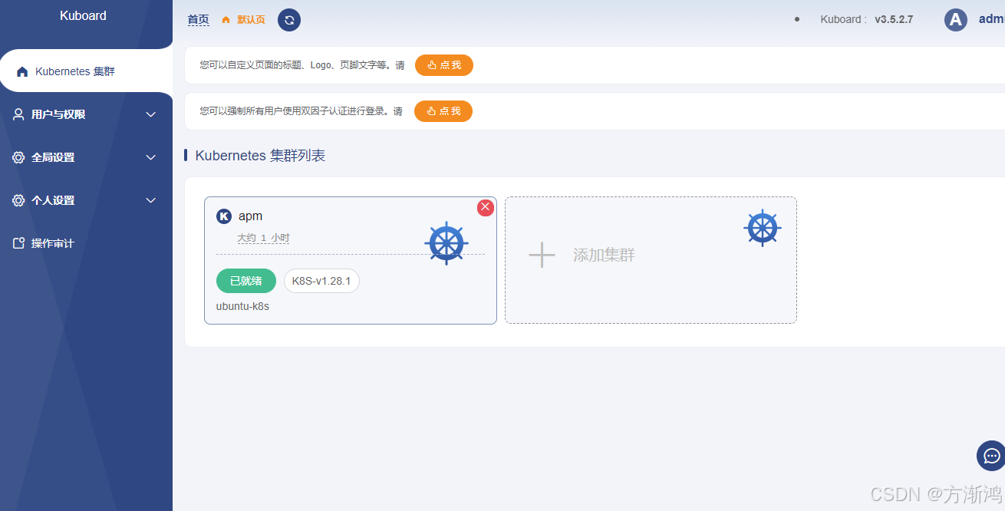Click the Kubernetes 集群列表 heading

tap(260, 156)
